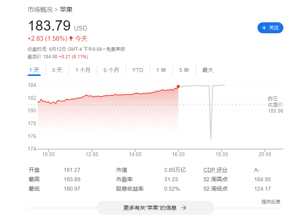This screenshot has height=218, width=303.
Task: Switch to the 5 年 tab
Action: (184, 70)
